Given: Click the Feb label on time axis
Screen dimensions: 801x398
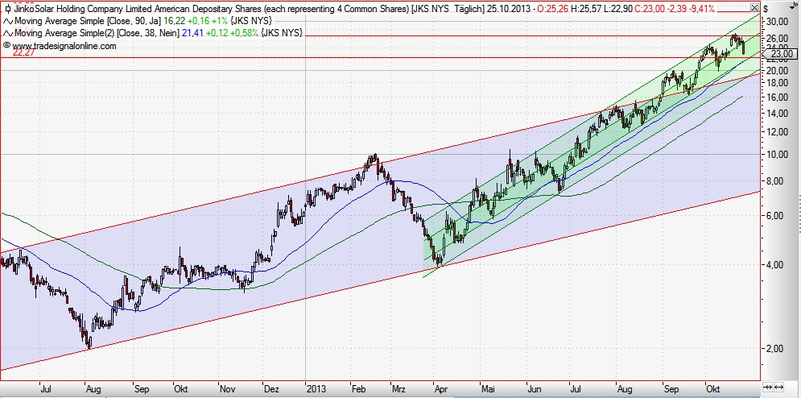Looking at the screenshot, I should (358, 389).
